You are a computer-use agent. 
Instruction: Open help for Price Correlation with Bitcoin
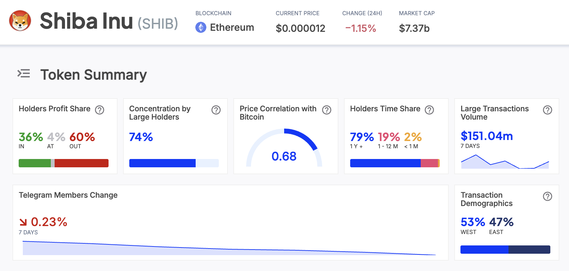click(327, 110)
